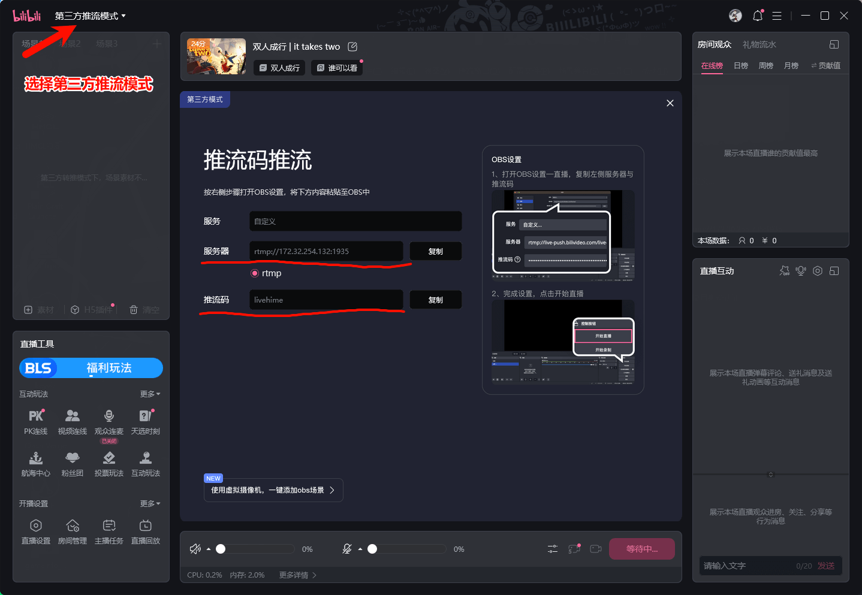Edit the stream title pencil icon
Viewport: 862px width, 595px height.
pos(352,47)
